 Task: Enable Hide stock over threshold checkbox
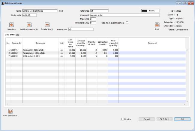tap(127, 23)
